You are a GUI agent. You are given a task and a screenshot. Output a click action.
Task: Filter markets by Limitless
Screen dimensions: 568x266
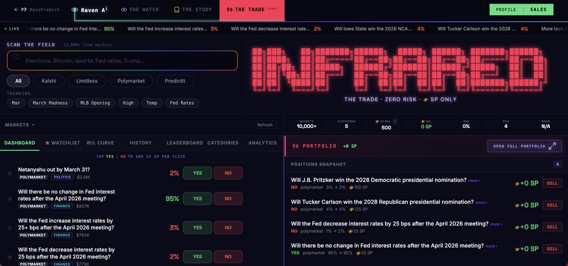[87, 81]
